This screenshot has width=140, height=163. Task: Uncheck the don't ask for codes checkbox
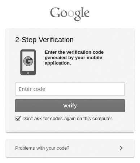[x=18, y=119]
